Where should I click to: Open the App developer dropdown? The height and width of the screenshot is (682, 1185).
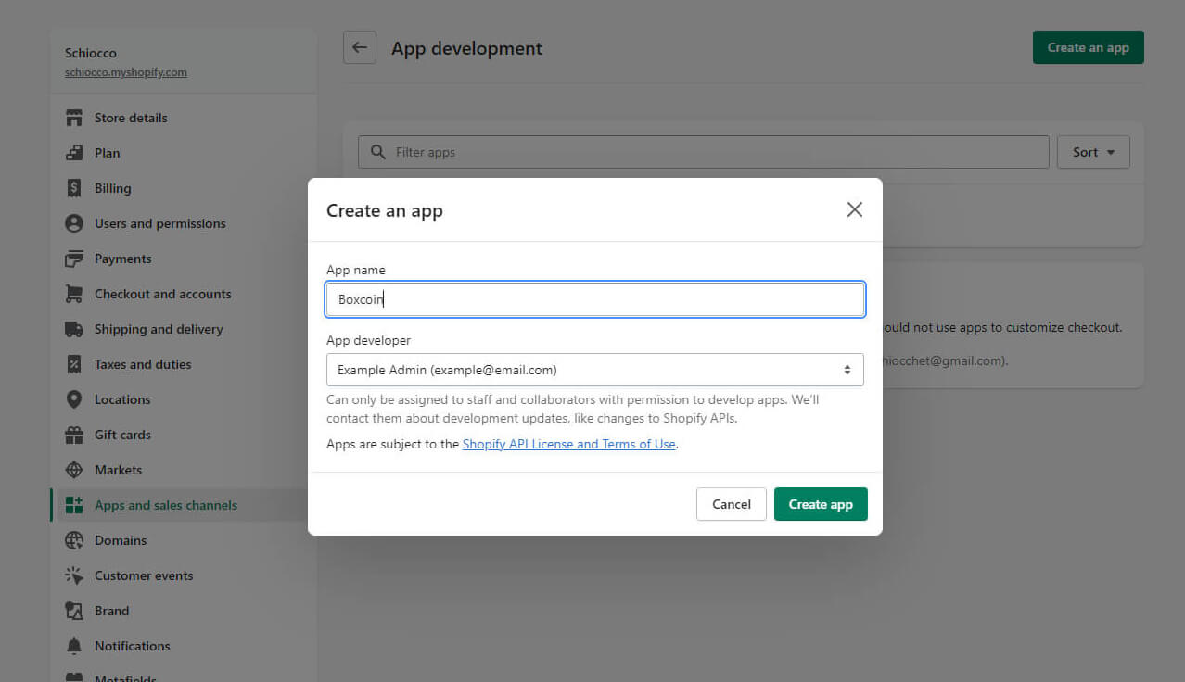tap(594, 370)
